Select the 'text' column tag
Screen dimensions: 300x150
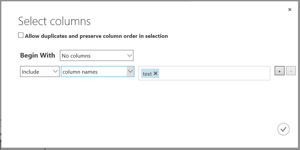click(147, 74)
